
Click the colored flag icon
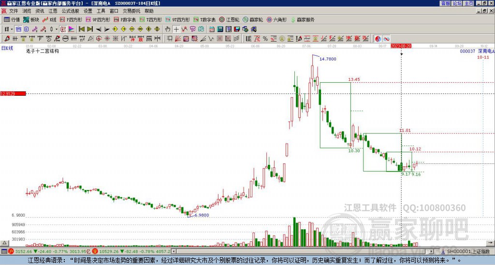click(72, 29)
